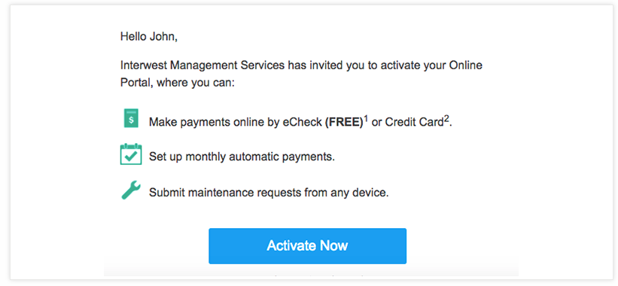This screenshot has height=286, width=618.
Task: Click the calendar checkmark icon
Action: (131, 154)
